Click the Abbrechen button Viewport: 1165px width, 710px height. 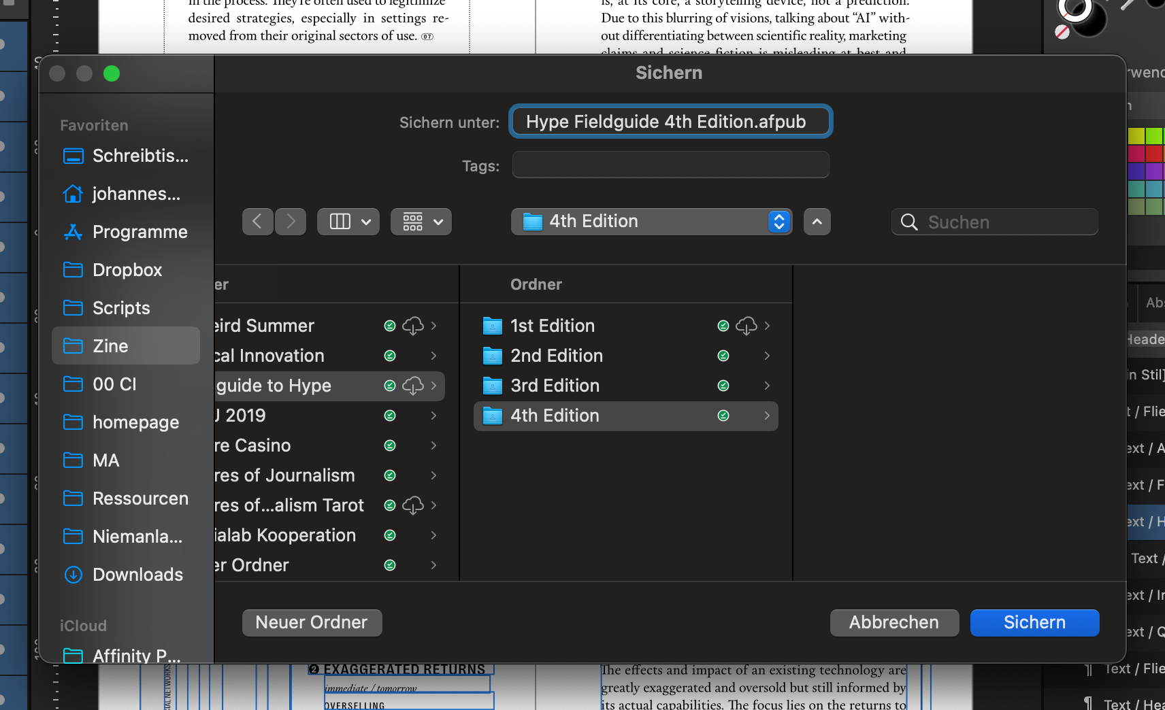pyautogui.click(x=894, y=623)
